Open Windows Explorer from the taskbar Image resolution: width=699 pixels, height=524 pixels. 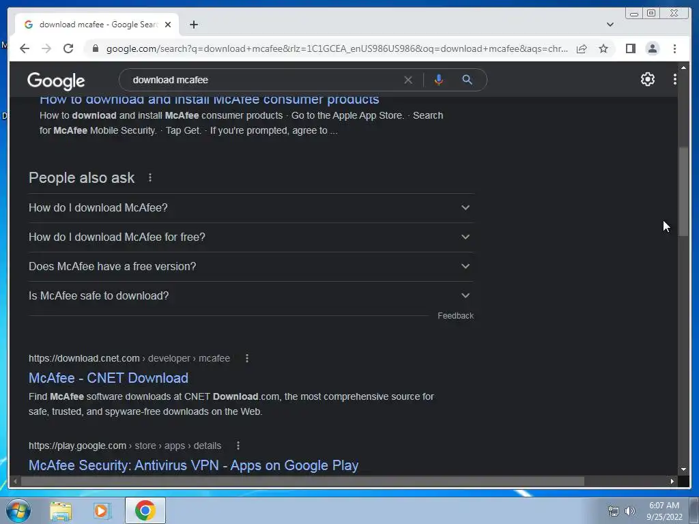[x=61, y=510]
